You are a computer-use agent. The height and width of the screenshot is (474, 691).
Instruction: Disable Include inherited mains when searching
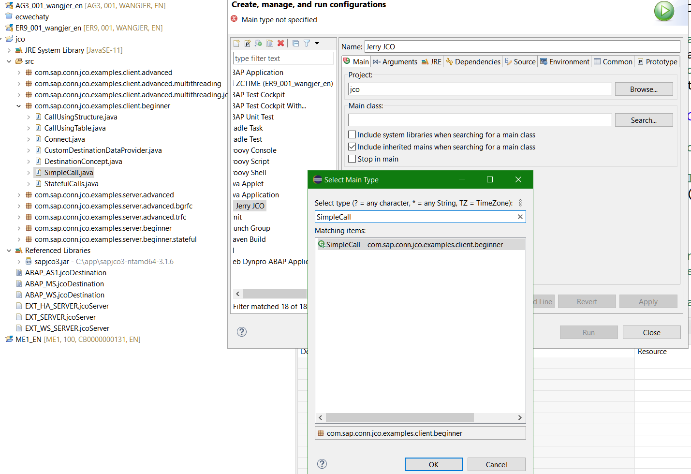352,147
